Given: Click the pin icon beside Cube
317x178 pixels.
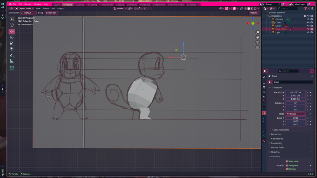Looking at the screenshot, I should pyautogui.click(x=312, y=76).
